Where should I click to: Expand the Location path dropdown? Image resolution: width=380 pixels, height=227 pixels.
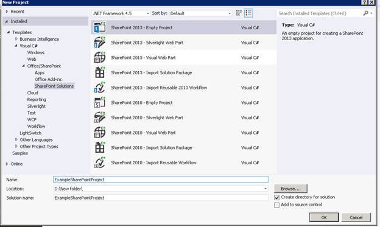[266, 189]
